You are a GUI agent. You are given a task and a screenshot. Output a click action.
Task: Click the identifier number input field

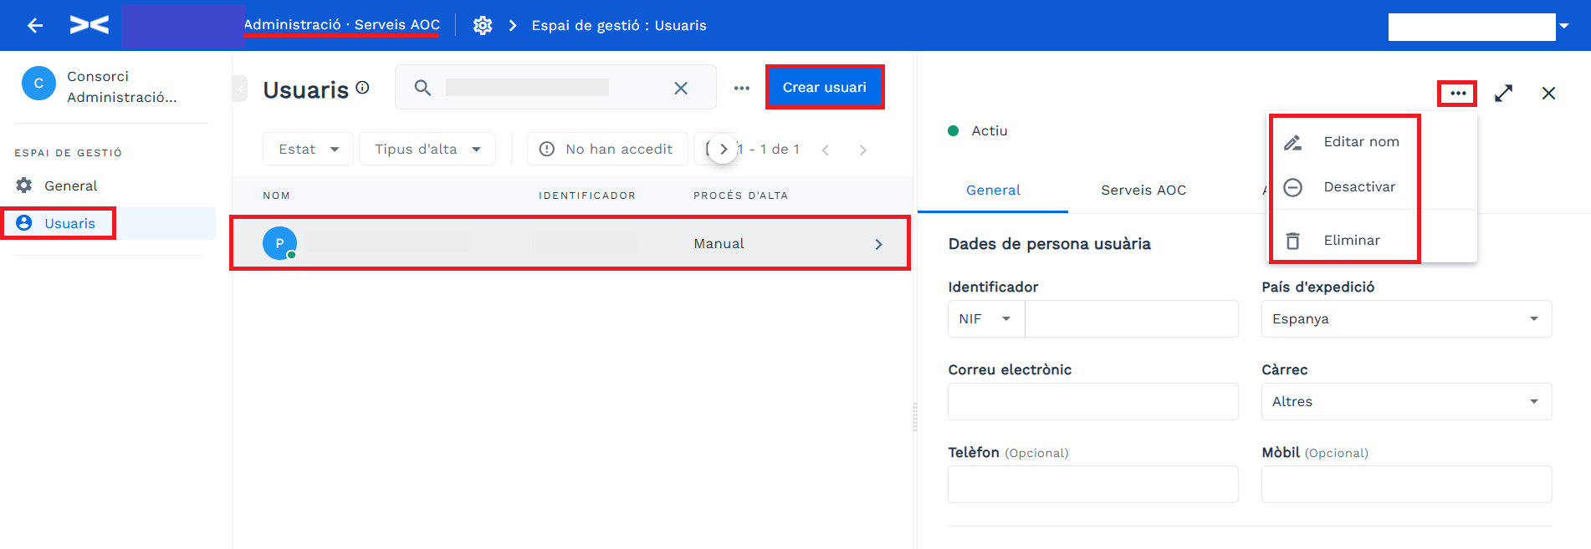1132,318
